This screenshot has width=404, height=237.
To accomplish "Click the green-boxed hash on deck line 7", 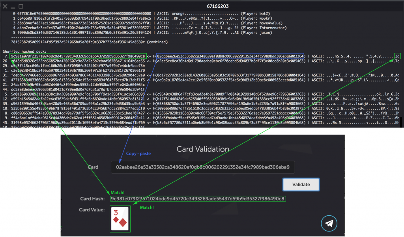I will [x=78, y=56].
